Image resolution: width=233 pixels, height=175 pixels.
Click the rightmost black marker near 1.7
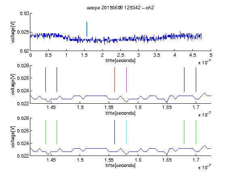point(196,80)
